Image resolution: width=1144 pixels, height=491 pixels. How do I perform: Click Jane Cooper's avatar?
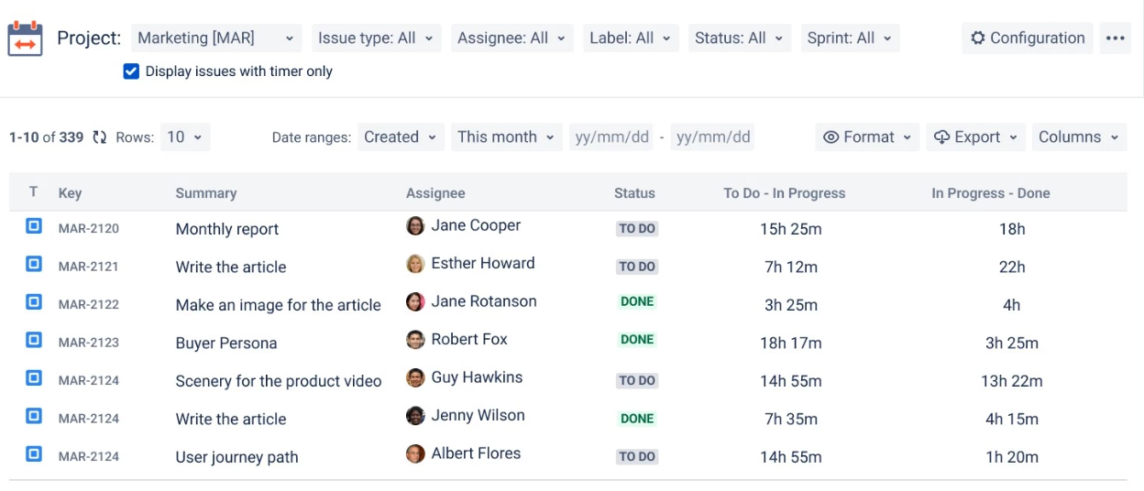pyautogui.click(x=415, y=225)
